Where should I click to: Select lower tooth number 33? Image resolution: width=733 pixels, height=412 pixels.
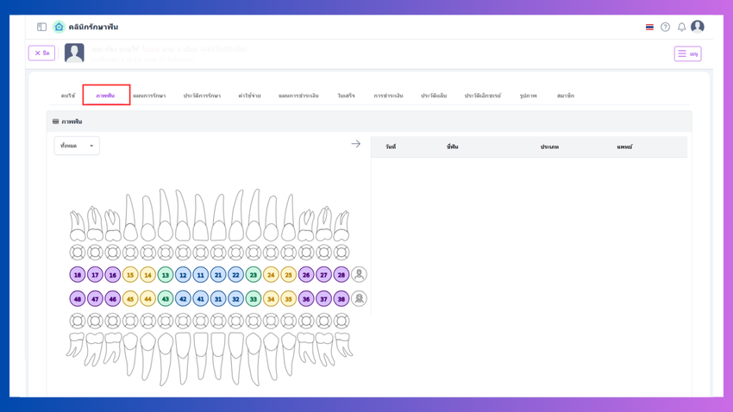[x=254, y=298]
